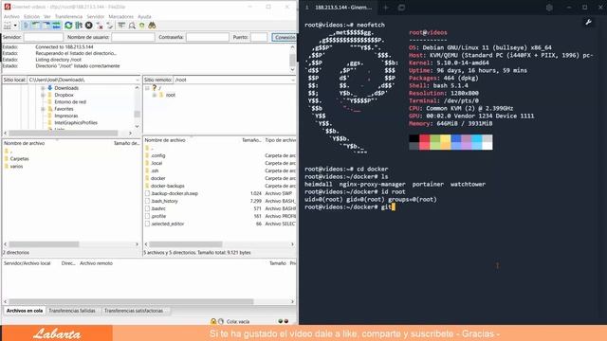Focus the Puerto port field
The image size is (607, 341).
pos(259,37)
